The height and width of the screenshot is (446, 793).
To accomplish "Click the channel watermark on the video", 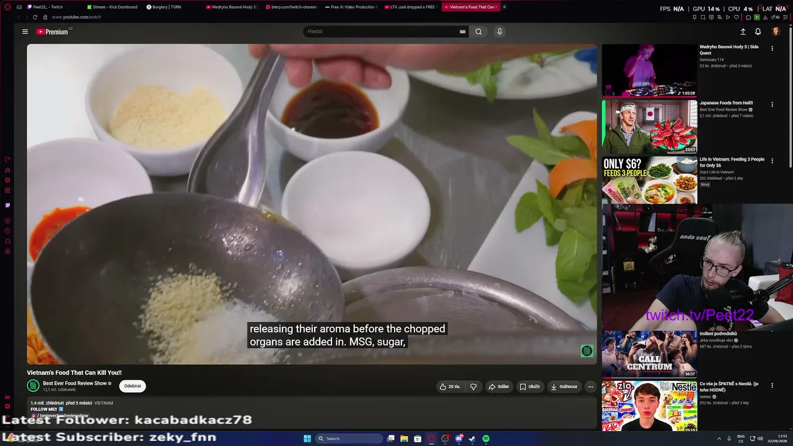I will pyautogui.click(x=586, y=351).
